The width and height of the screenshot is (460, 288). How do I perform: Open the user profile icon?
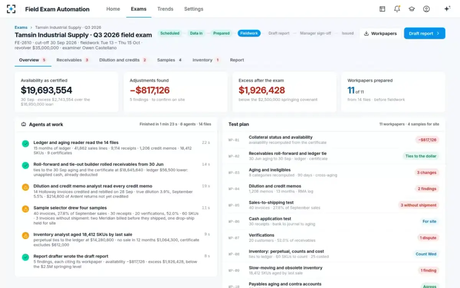click(x=426, y=9)
